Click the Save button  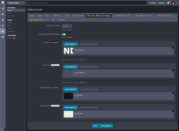tap(96, 126)
